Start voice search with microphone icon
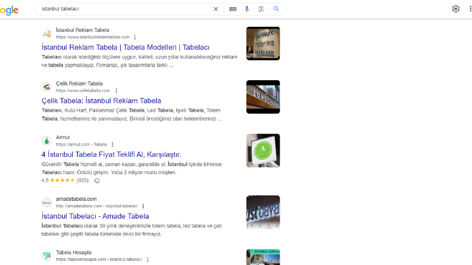The height and width of the screenshot is (265, 472). point(247,9)
